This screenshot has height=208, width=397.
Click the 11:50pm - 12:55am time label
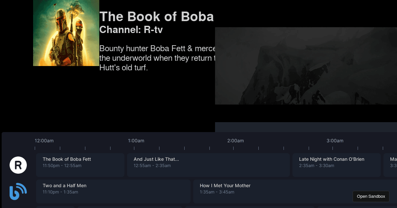(62, 166)
